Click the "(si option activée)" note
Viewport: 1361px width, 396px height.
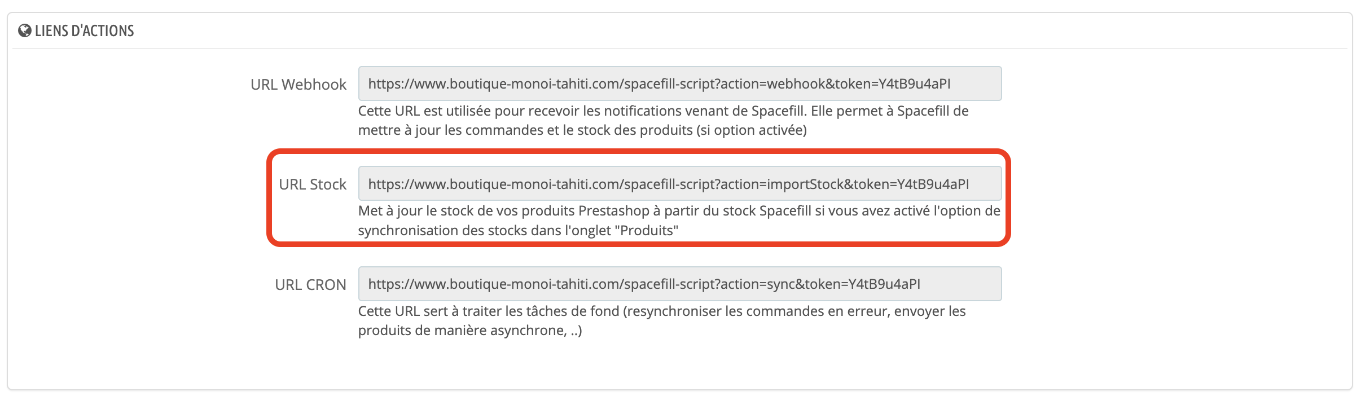coord(752,130)
